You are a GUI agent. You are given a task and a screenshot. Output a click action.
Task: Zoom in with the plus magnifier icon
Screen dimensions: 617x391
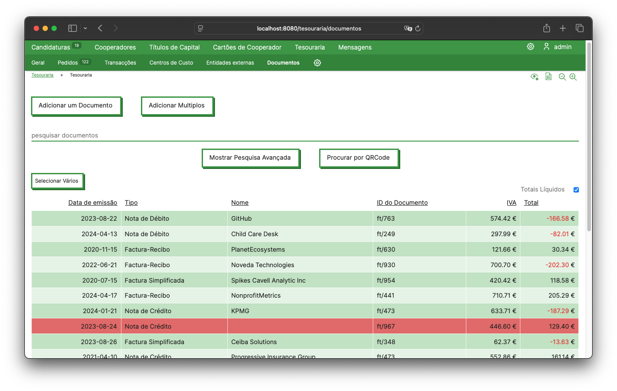(573, 77)
